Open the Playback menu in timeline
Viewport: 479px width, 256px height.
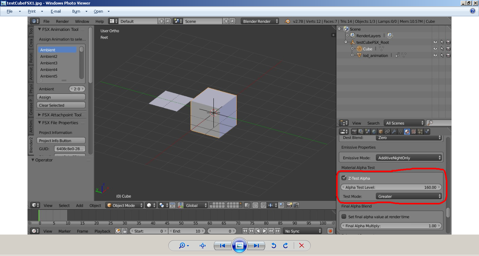click(102, 231)
